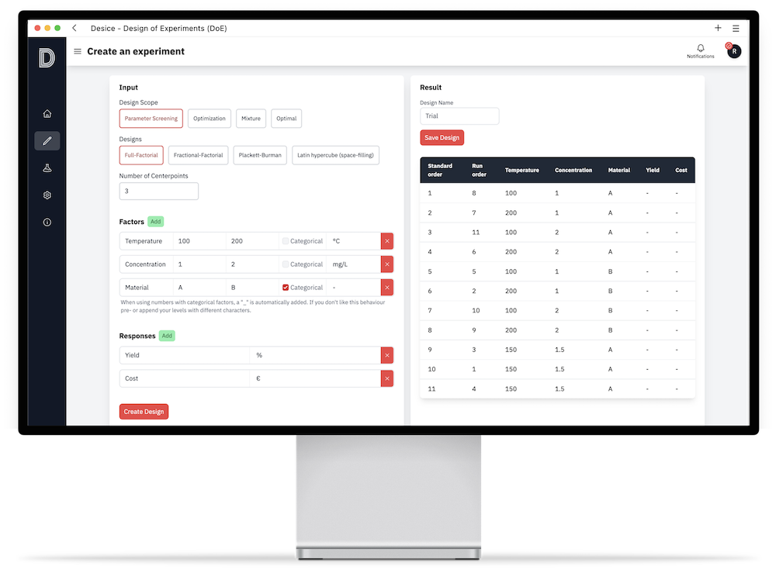Add a new factor with Add button

tap(156, 222)
